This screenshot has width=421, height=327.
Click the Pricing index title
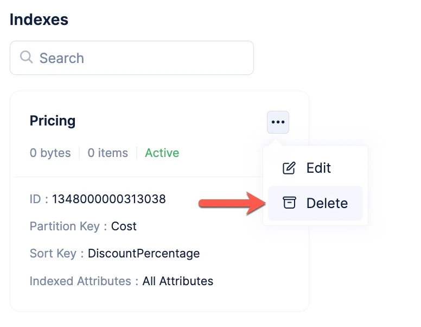53,121
